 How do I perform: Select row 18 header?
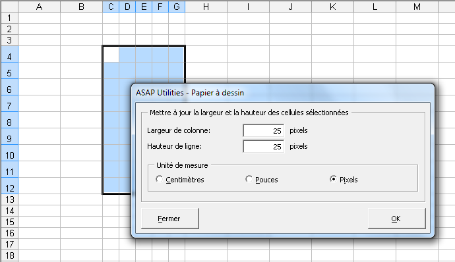(10, 255)
